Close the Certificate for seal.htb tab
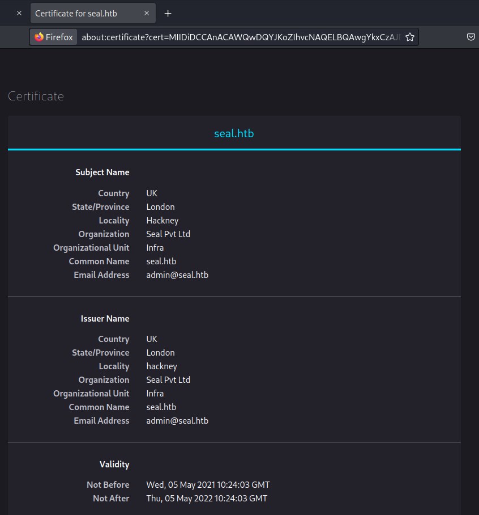 point(146,13)
